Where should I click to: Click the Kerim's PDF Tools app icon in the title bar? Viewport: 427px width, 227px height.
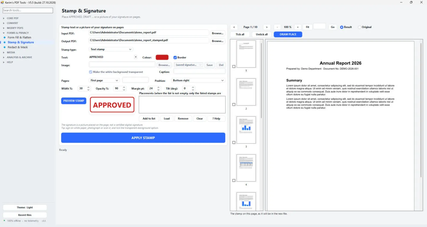click(2, 2)
